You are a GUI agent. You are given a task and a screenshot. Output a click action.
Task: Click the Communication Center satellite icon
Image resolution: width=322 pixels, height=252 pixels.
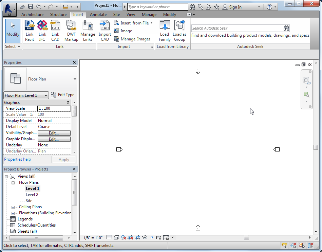[208, 7]
